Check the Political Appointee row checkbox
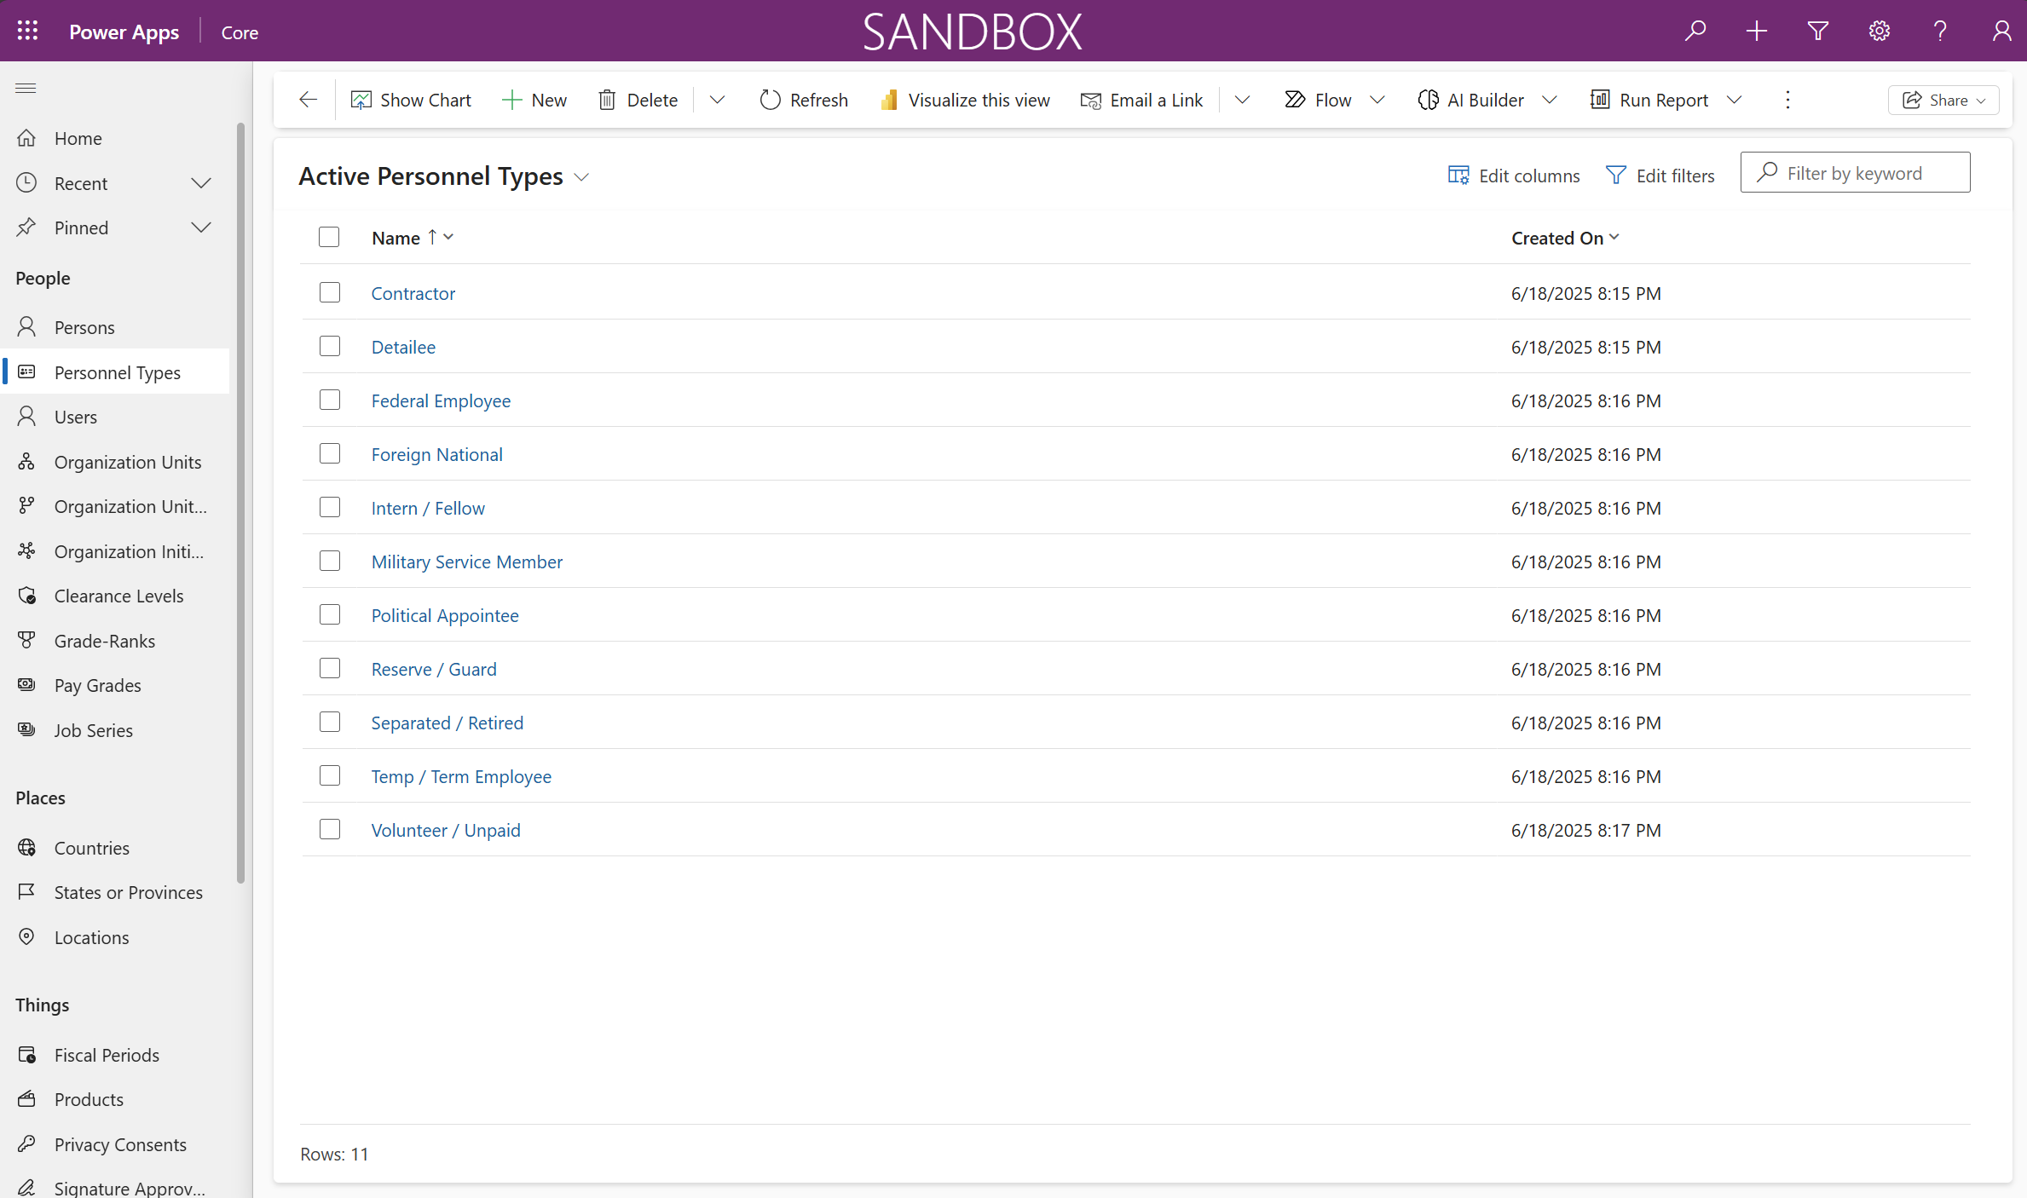The image size is (2027, 1198). (330, 614)
